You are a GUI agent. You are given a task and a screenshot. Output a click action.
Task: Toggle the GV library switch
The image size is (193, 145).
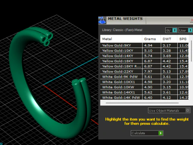(171, 30)
